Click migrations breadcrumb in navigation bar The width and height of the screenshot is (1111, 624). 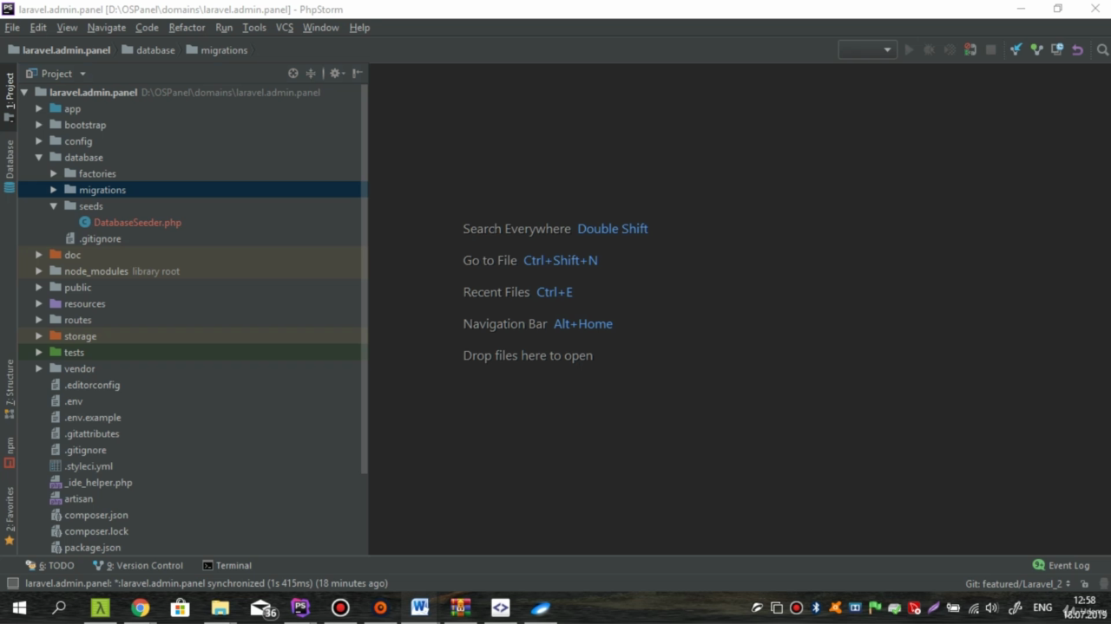pos(217,50)
